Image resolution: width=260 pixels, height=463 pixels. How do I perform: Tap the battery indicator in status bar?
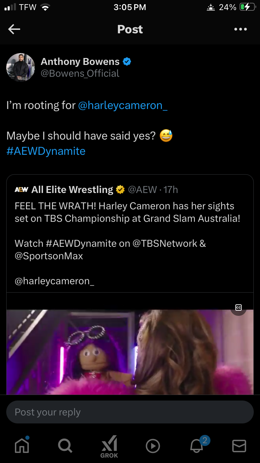pyautogui.click(x=247, y=7)
